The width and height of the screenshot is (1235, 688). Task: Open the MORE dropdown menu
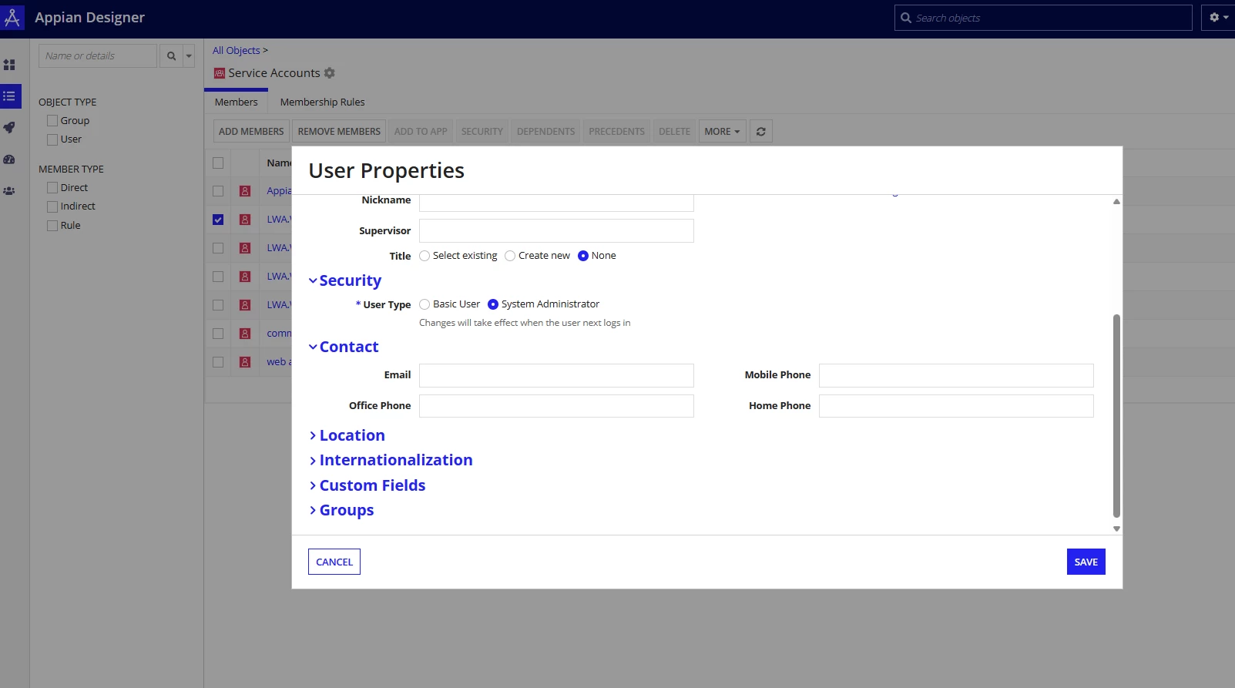pyautogui.click(x=722, y=131)
